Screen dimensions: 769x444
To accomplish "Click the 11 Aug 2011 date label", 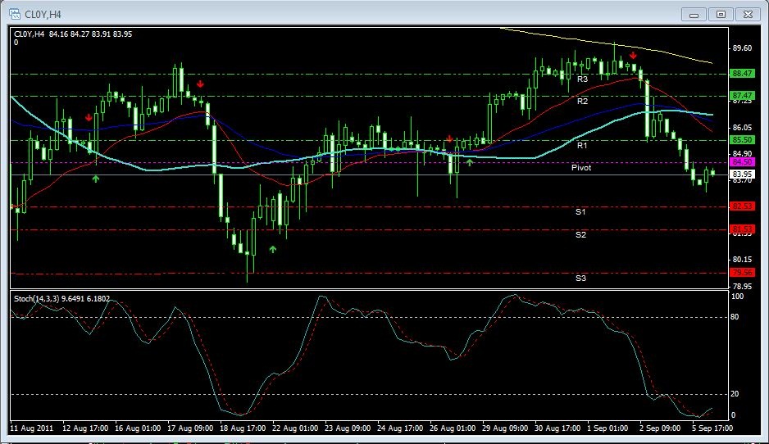I will [x=32, y=428].
